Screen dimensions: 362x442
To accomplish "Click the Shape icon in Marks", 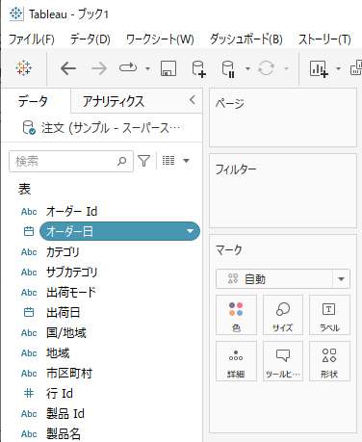I will click(x=329, y=361).
